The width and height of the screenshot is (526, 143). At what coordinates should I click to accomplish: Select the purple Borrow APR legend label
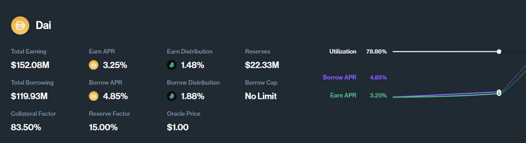pyautogui.click(x=340, y=77)
